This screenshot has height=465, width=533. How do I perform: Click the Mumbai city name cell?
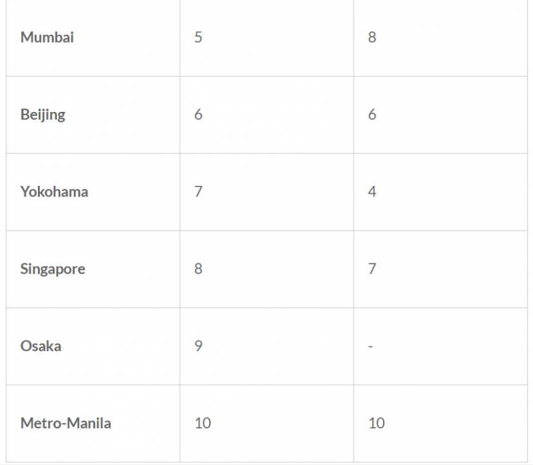tap(47, 37)
